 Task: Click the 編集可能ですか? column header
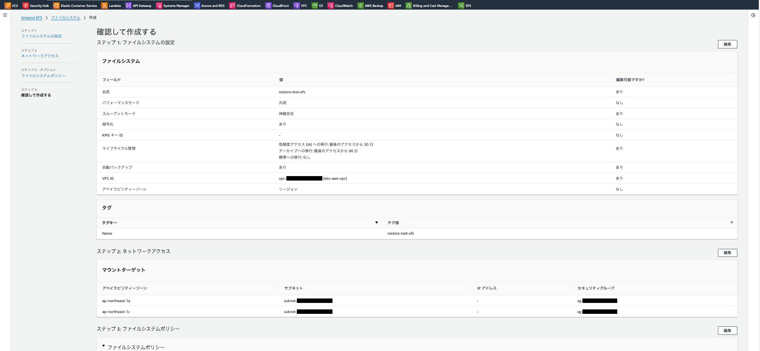pos(630,80)
